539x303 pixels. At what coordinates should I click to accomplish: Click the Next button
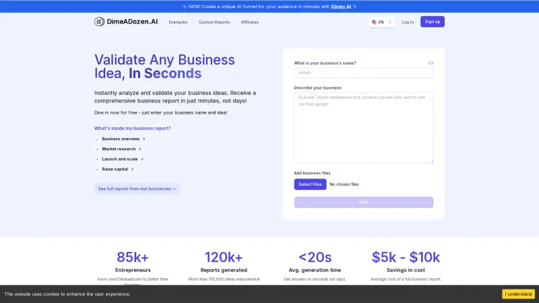[x=363, y=202]
